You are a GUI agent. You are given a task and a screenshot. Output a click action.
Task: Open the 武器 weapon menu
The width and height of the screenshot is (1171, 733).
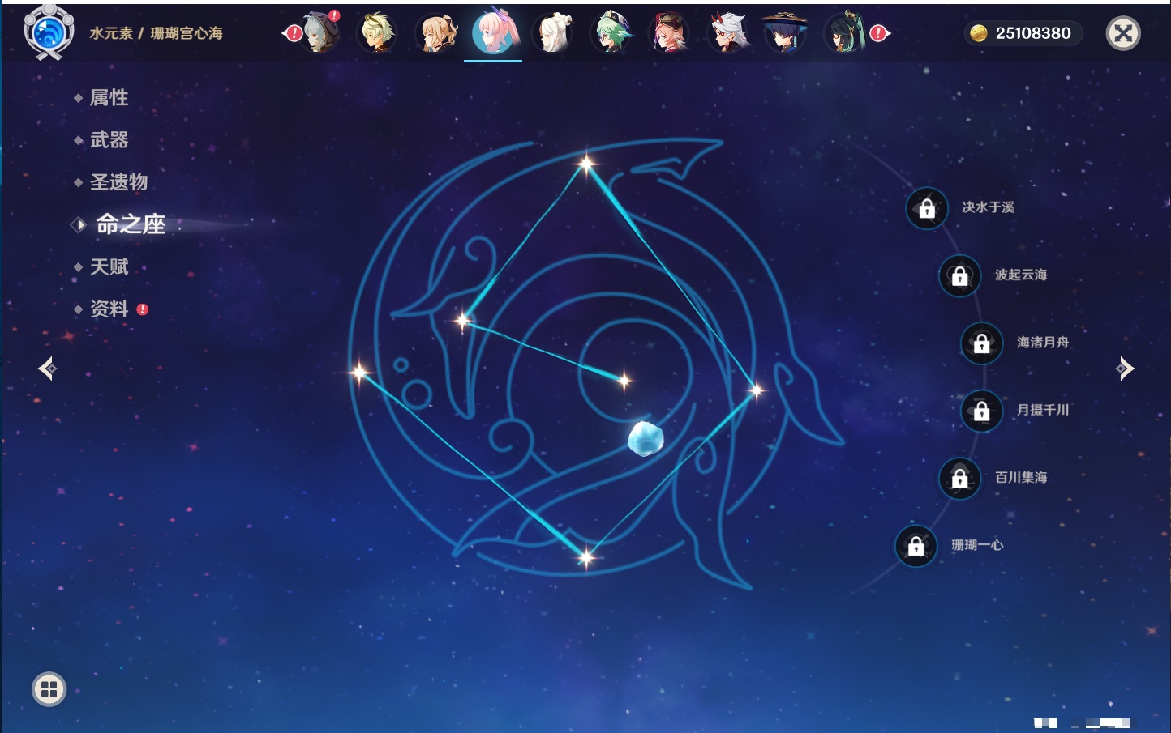click(109, 140)
